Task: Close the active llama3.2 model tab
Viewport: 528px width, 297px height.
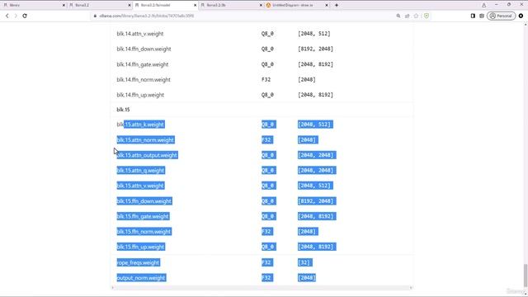Action: pos(195,6)
